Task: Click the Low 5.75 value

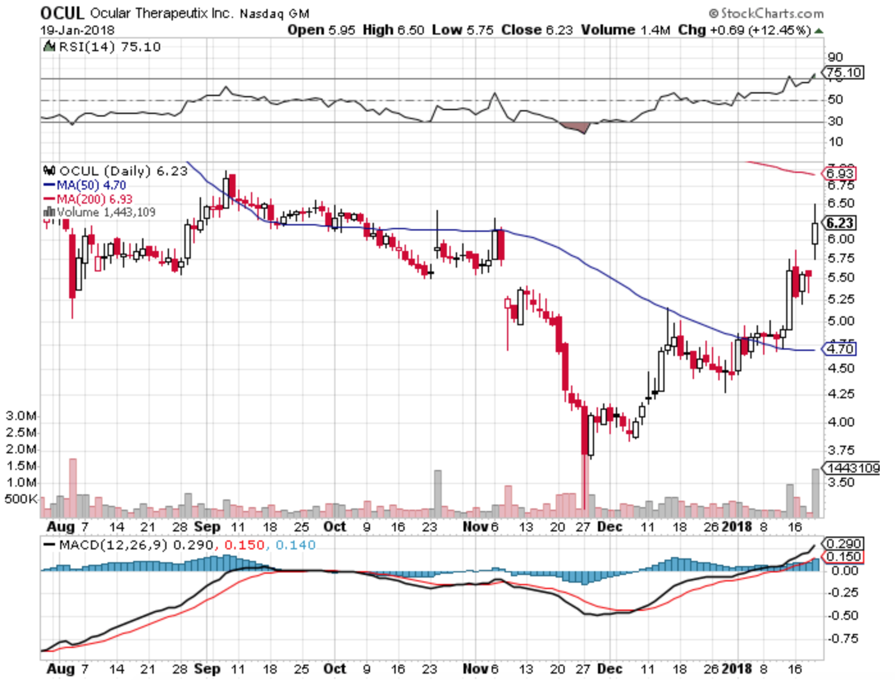Action: click(x=462, y=30)
